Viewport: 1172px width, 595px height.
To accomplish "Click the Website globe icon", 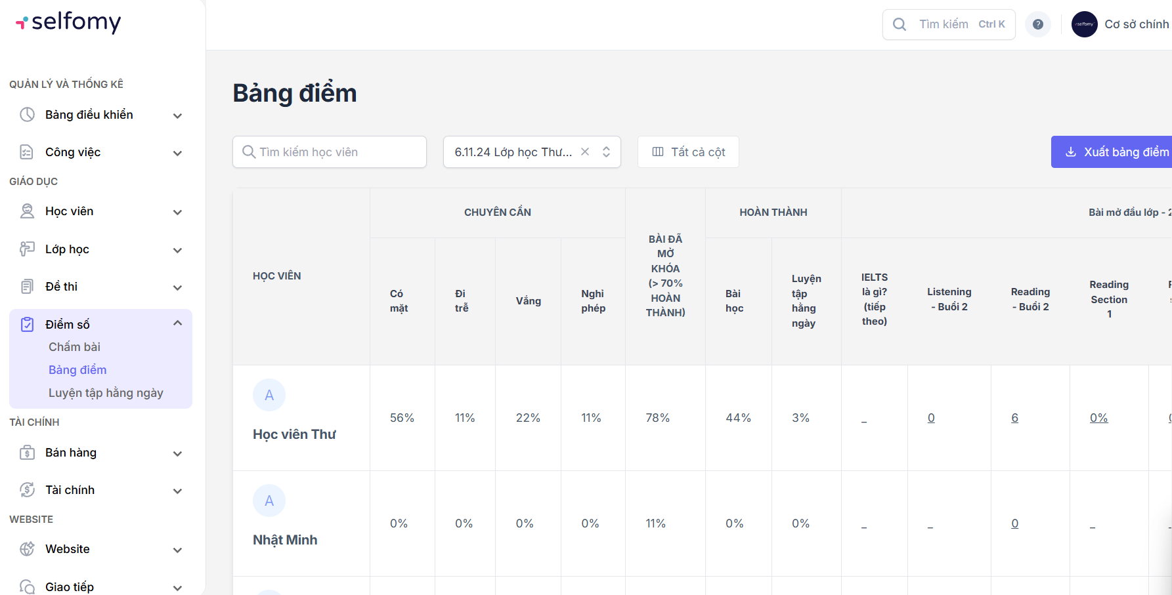I will 27,549.
